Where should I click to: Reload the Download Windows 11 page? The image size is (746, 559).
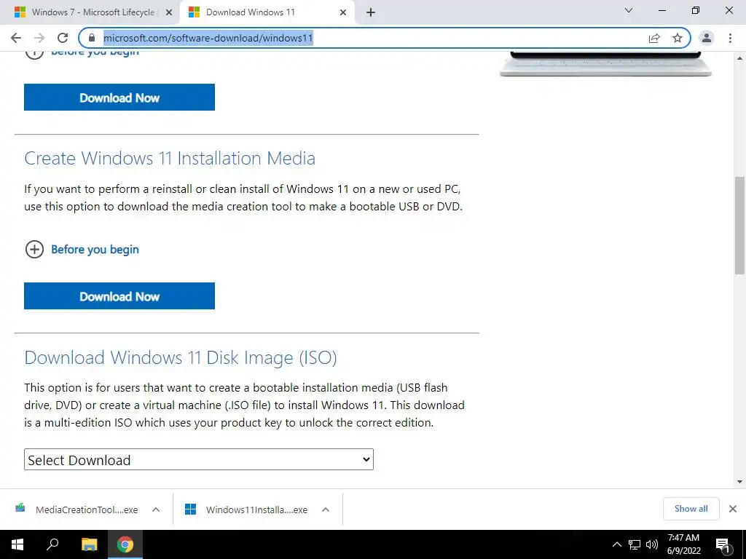[x=63, y=38]
